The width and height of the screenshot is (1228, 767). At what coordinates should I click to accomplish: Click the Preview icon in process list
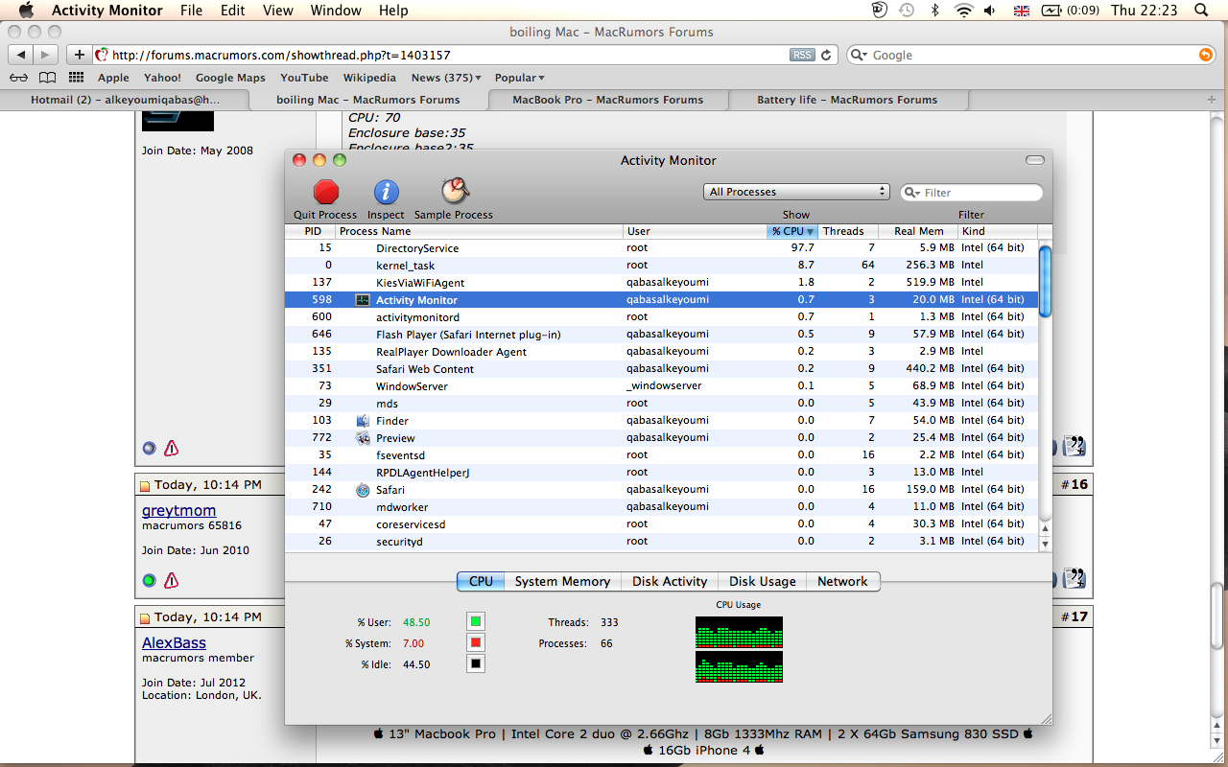(x=363, y=438)
